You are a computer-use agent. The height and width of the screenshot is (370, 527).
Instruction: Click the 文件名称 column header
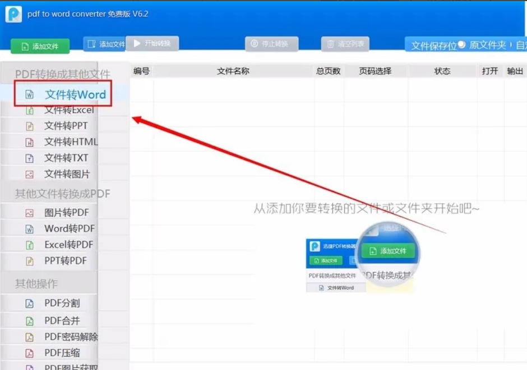(233, 71)
